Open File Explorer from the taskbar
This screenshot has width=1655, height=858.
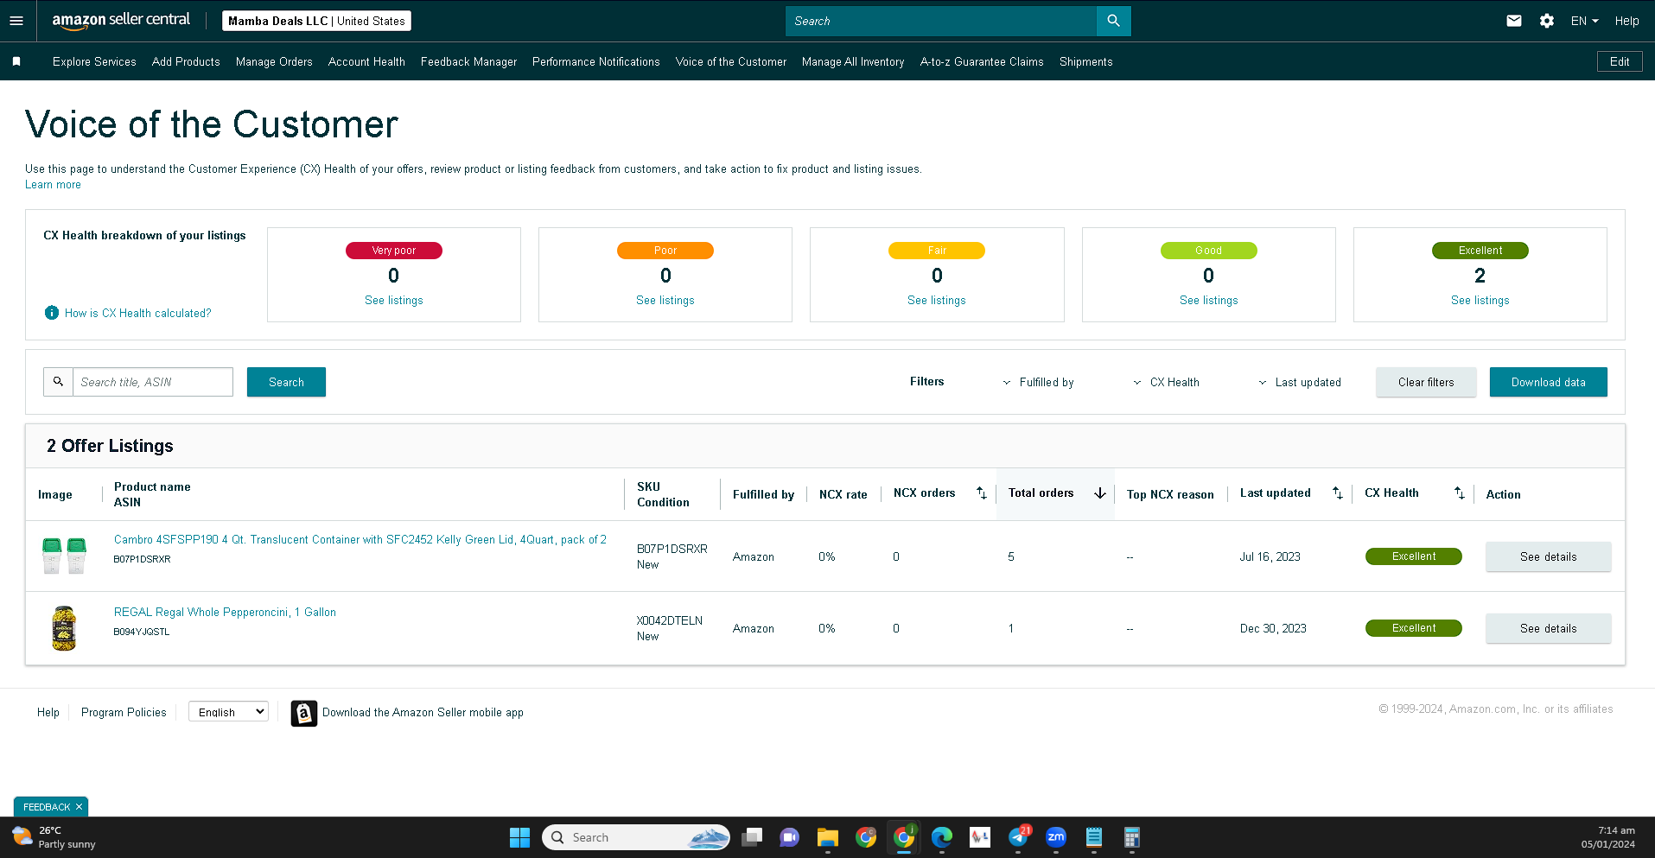pyautogui.click(x=827, y=837)
